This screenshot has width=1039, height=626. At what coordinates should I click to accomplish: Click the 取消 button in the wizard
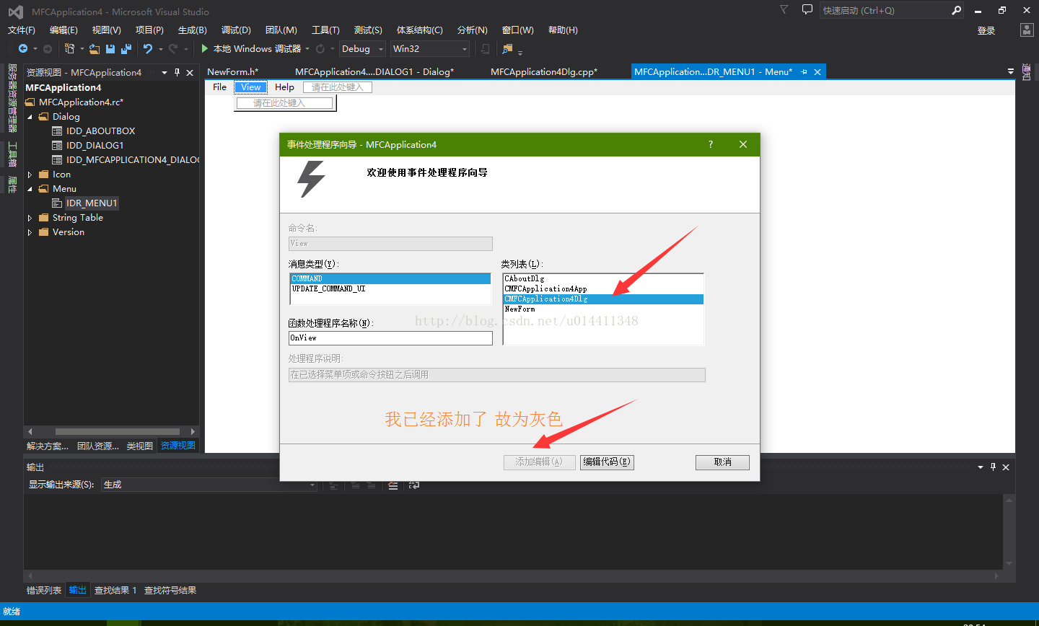coord(722,462)
